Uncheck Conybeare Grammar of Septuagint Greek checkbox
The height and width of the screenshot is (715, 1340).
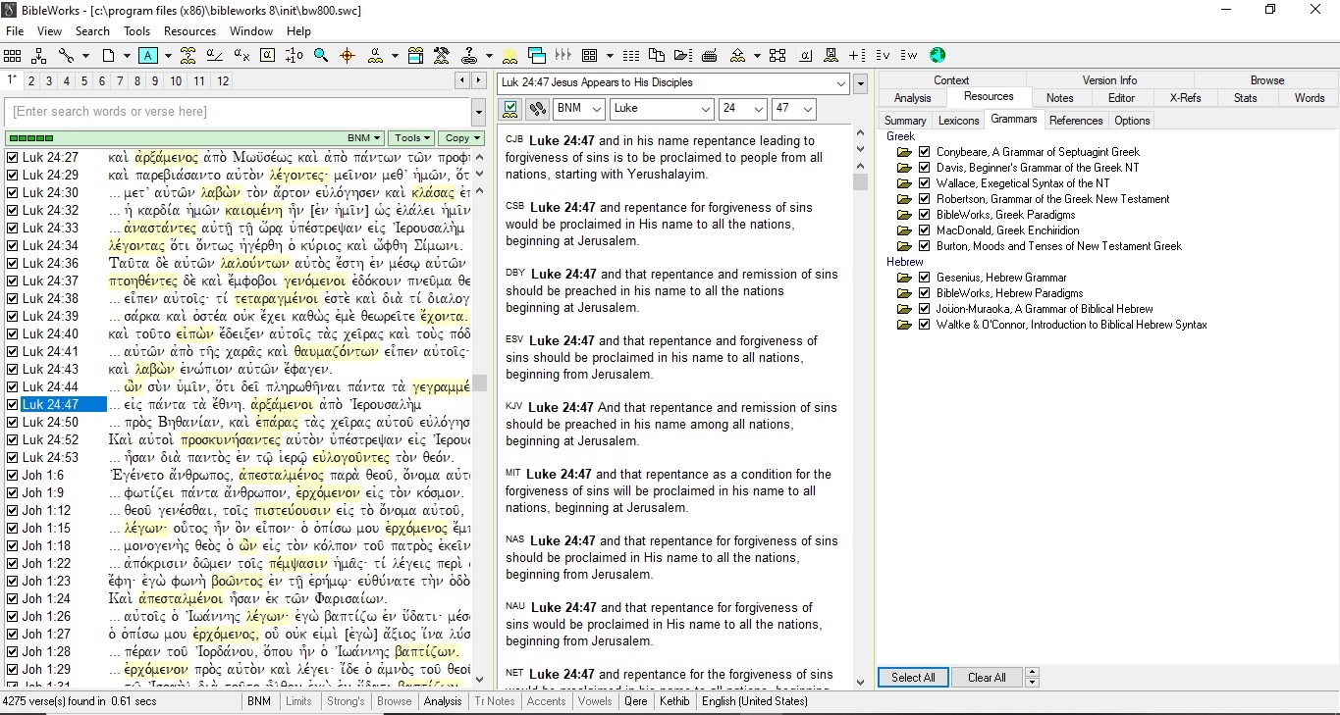924,152
